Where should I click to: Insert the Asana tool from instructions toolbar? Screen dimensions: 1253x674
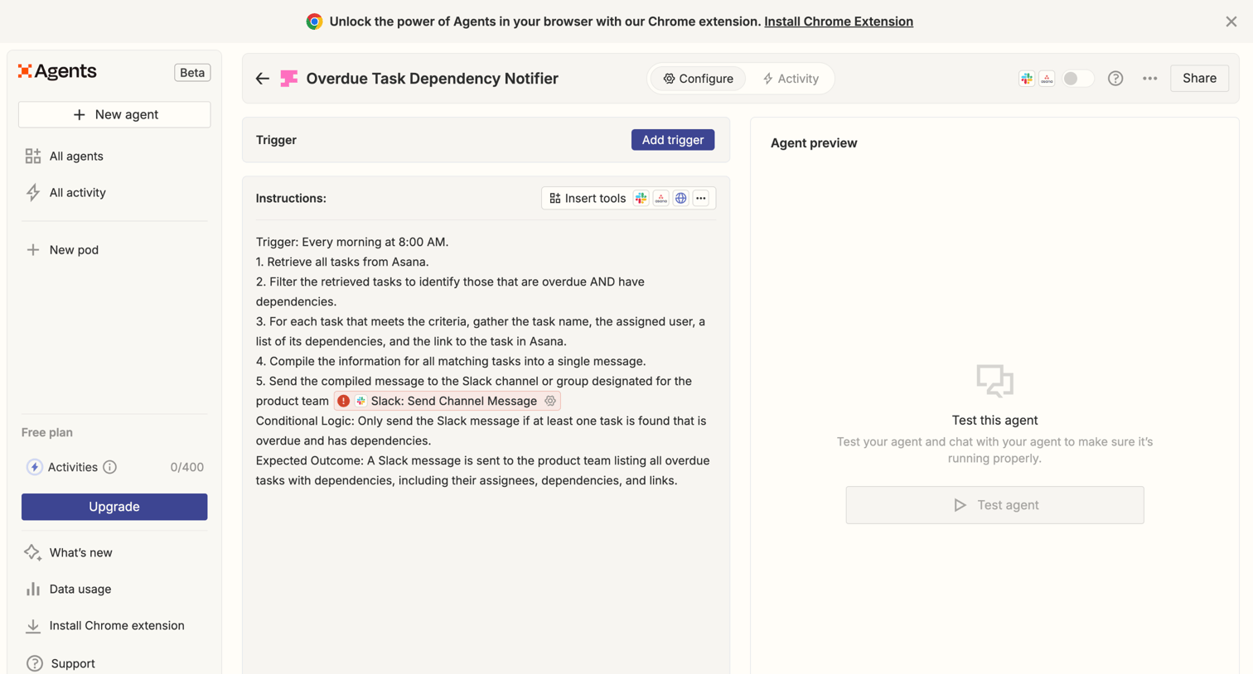click(660, 198)
